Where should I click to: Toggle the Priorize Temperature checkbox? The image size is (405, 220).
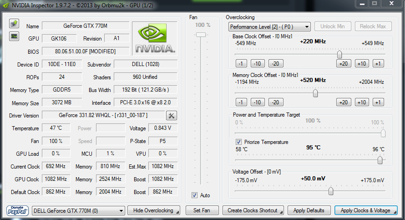coord(238,142)
